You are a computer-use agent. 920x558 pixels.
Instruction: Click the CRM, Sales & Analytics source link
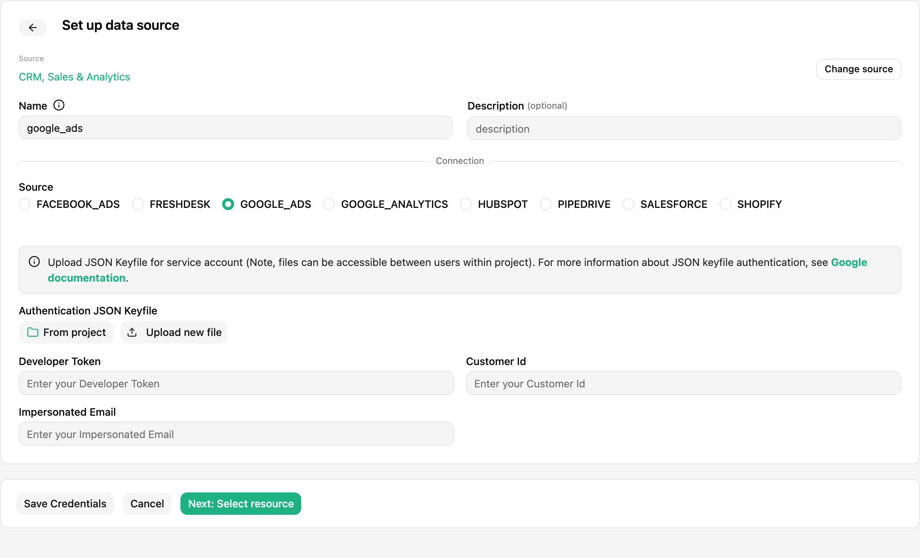[74, 77]
